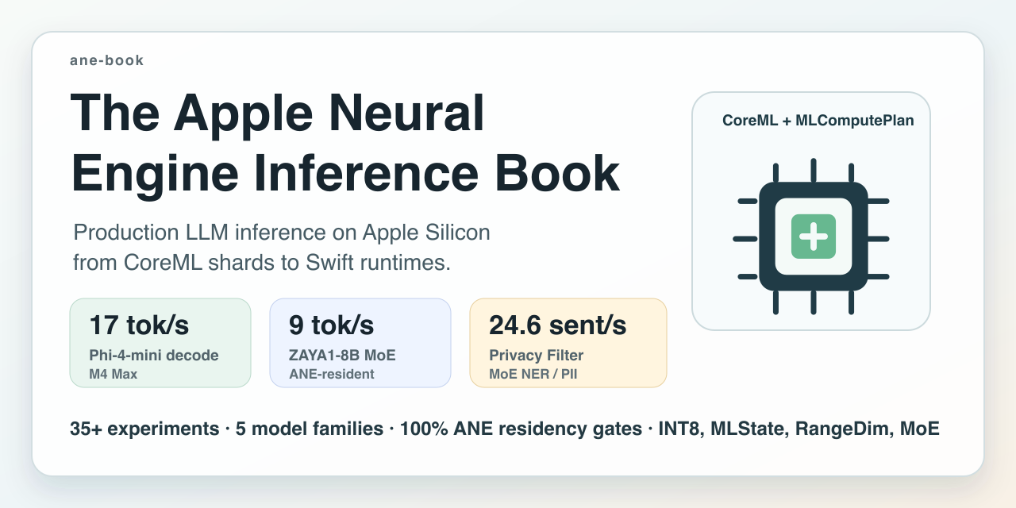Click the M4 Max caption
The width and height of the screenshot is (1016, 508).
click(x=113, y=374)
